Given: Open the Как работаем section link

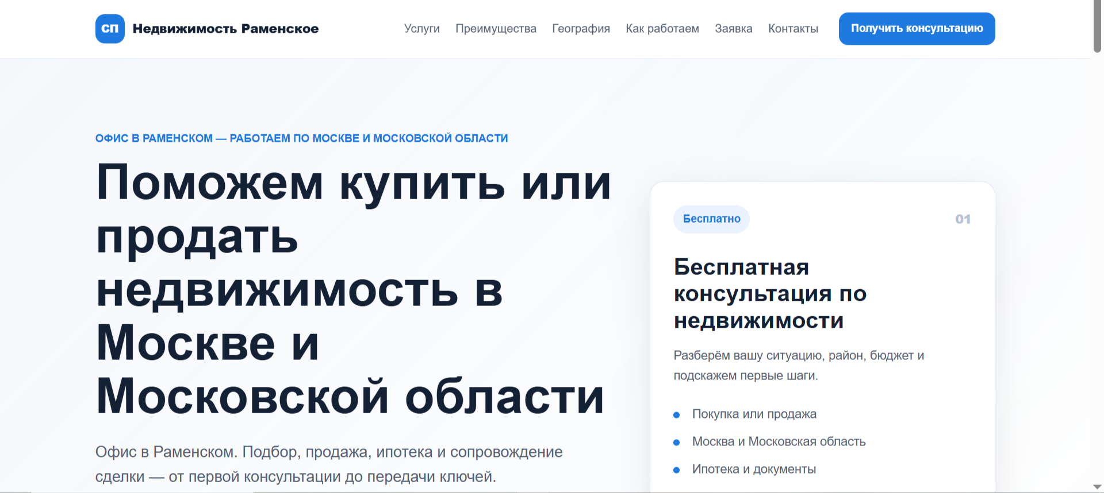Looking at the screenshot, I should tap(662, 29).
